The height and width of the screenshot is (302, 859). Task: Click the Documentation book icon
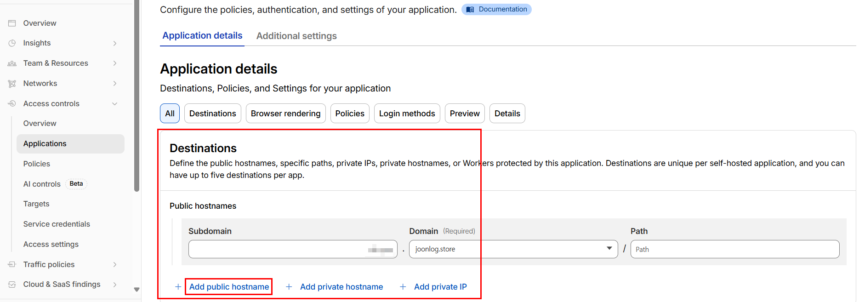[x=470, y=9]
